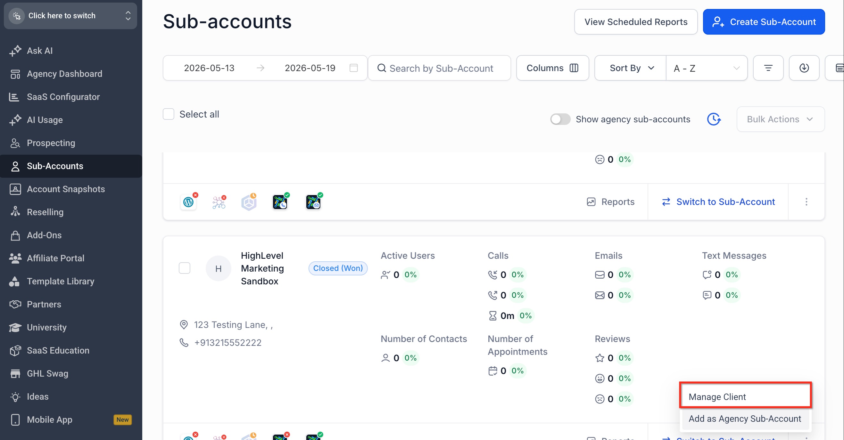Click the +913215552222 phone number
Viewport: 844px width, 440px height.
228,342
